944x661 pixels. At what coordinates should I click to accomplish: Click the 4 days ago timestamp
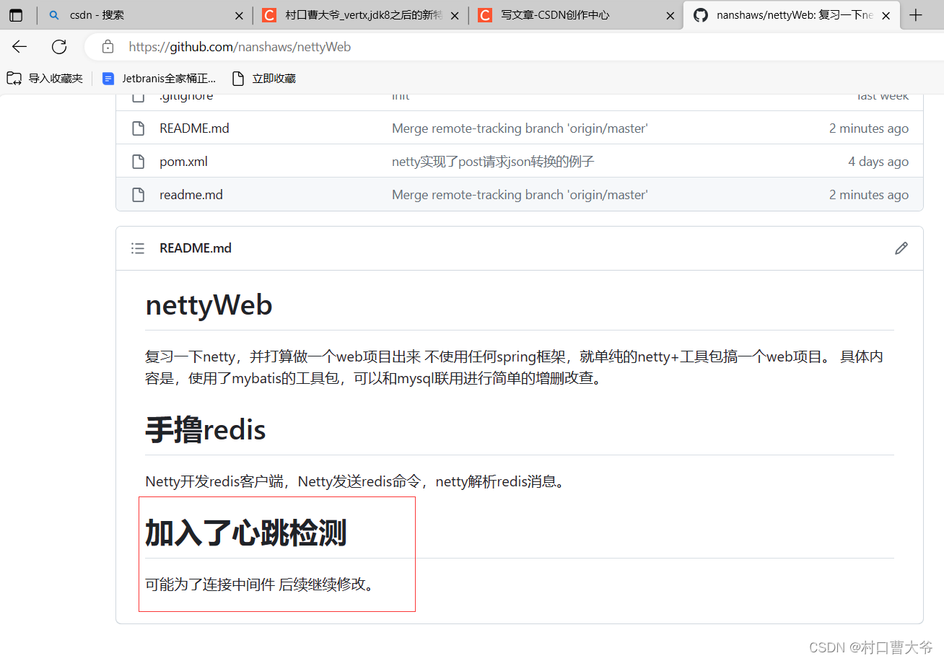click(878, 162)
